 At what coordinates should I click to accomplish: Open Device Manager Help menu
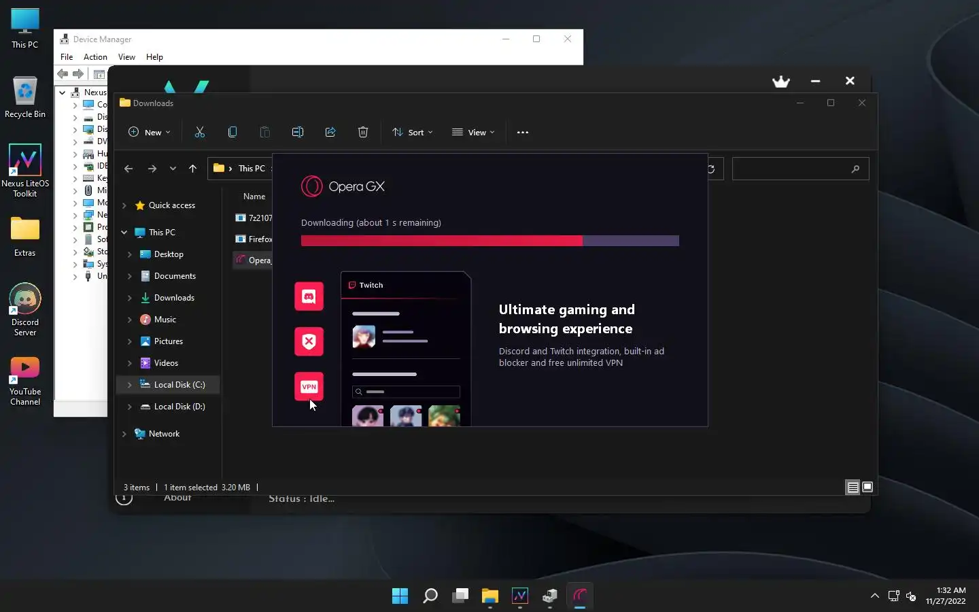click(x=154, y=57)
